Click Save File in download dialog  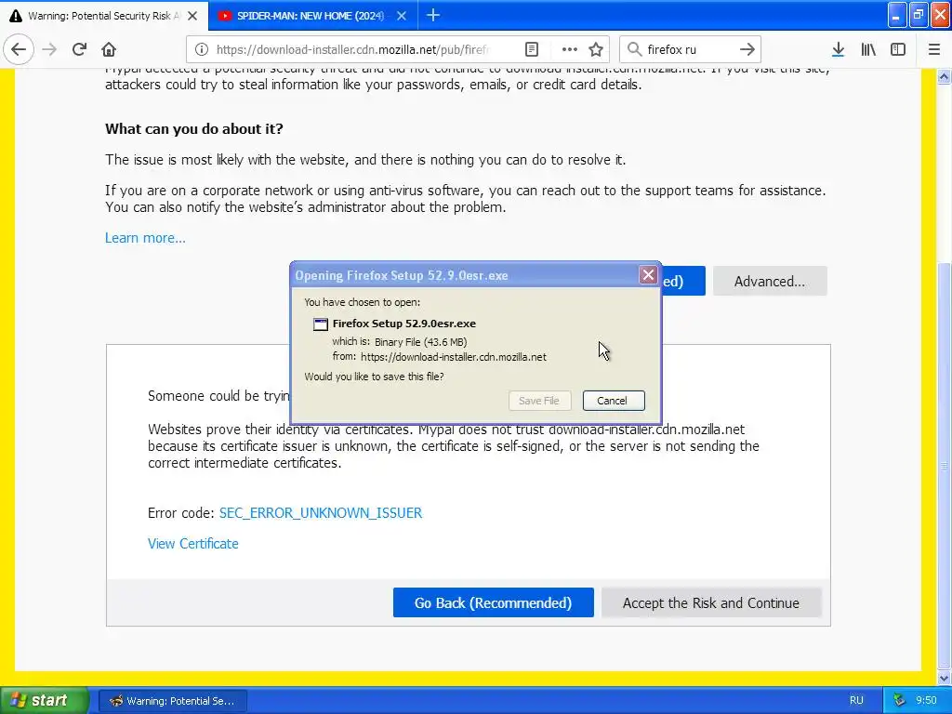tap(539, 401)
